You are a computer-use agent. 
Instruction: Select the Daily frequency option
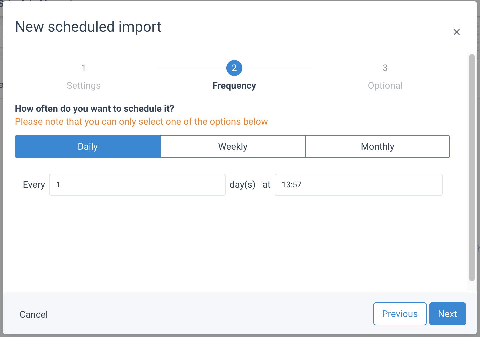point(88,147)
